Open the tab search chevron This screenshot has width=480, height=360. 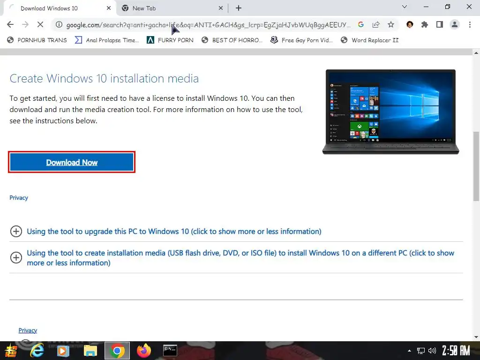point(405,7)
